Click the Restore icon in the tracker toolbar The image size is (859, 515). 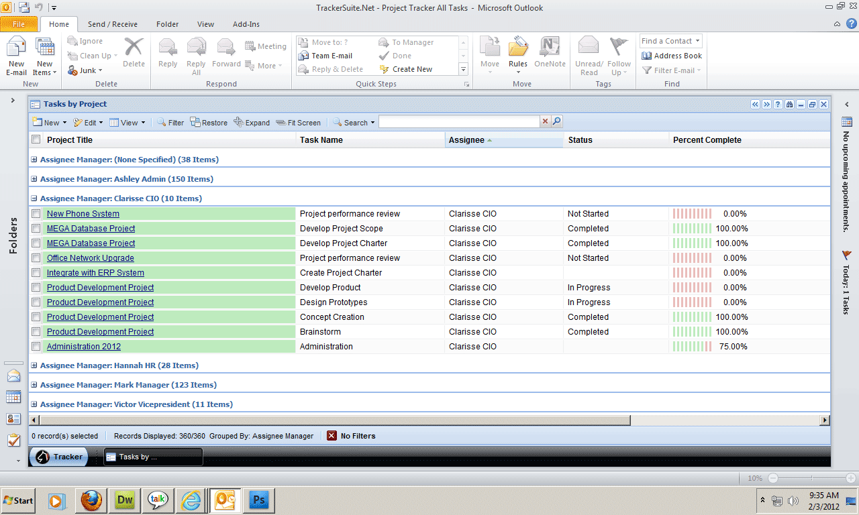pos(208,122)
